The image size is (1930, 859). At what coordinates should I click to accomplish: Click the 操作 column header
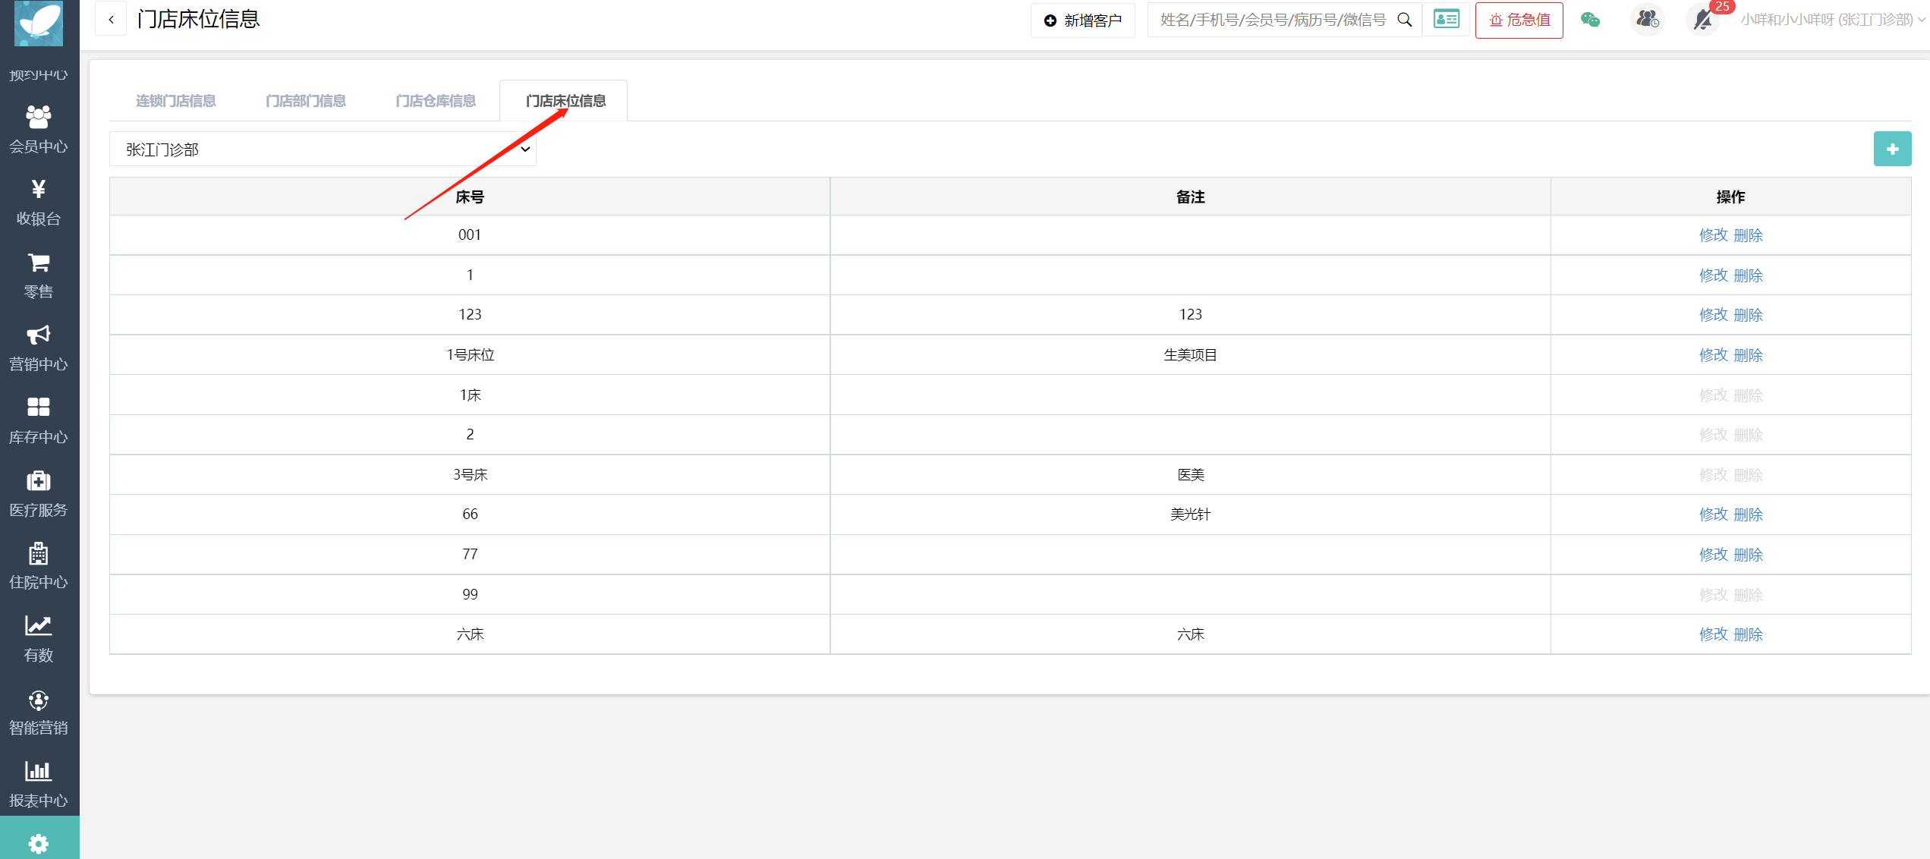pyautogui.click(x=1730, y=197)
